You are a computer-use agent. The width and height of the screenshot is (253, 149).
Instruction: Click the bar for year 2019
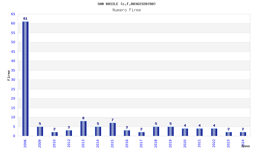pyautogui.click(x=171, y=131)
